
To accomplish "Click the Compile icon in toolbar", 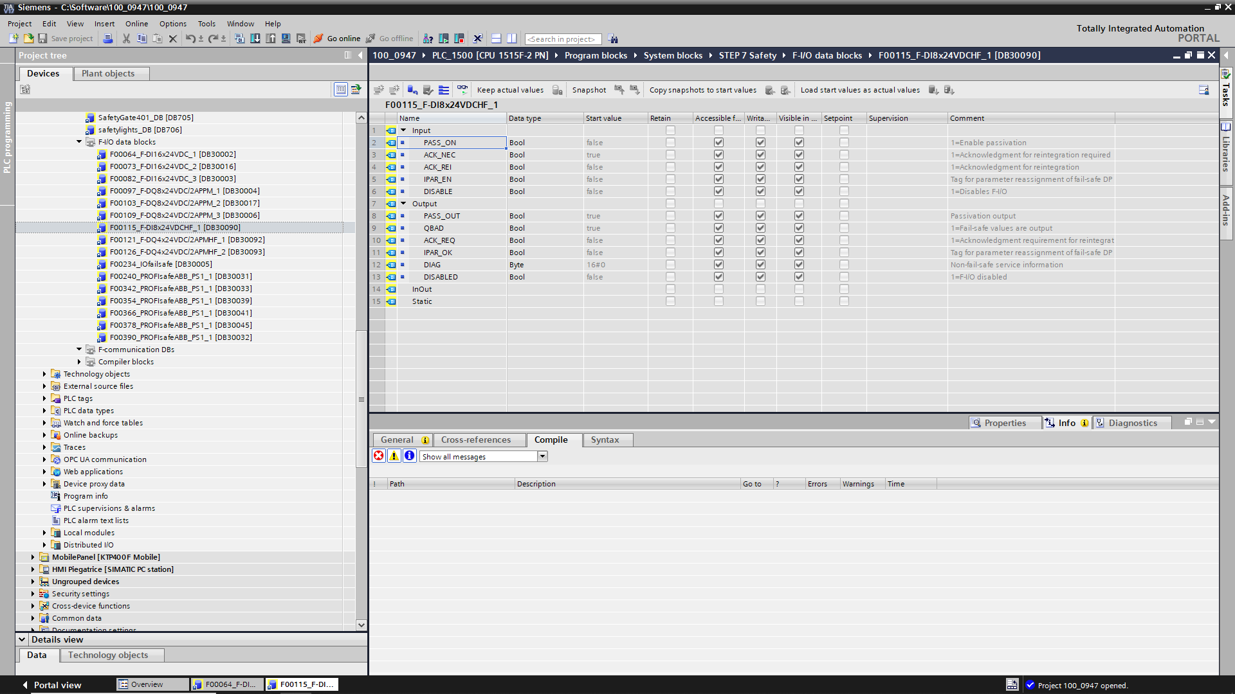I will [239, 39].
